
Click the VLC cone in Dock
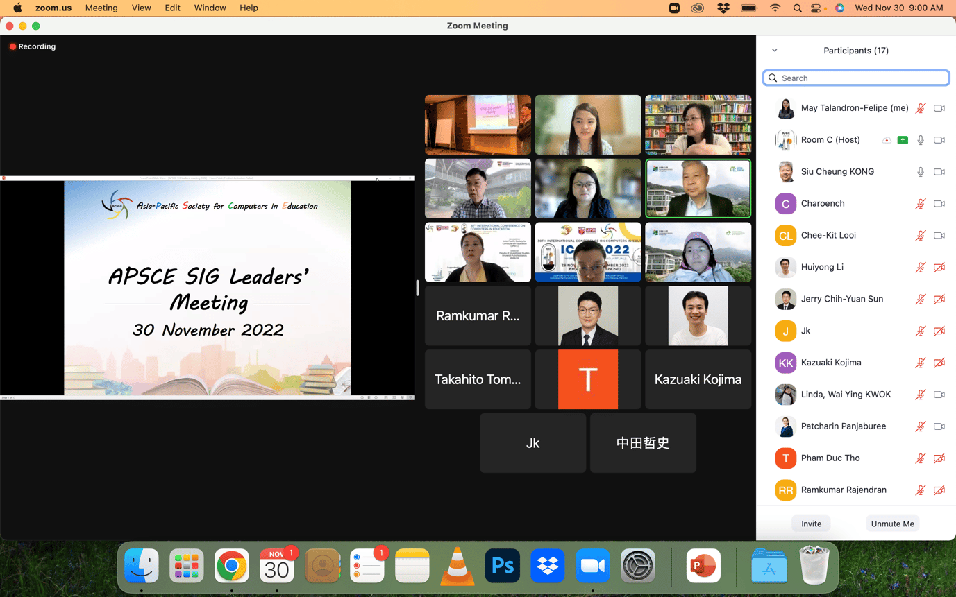(x=457, y=566)
